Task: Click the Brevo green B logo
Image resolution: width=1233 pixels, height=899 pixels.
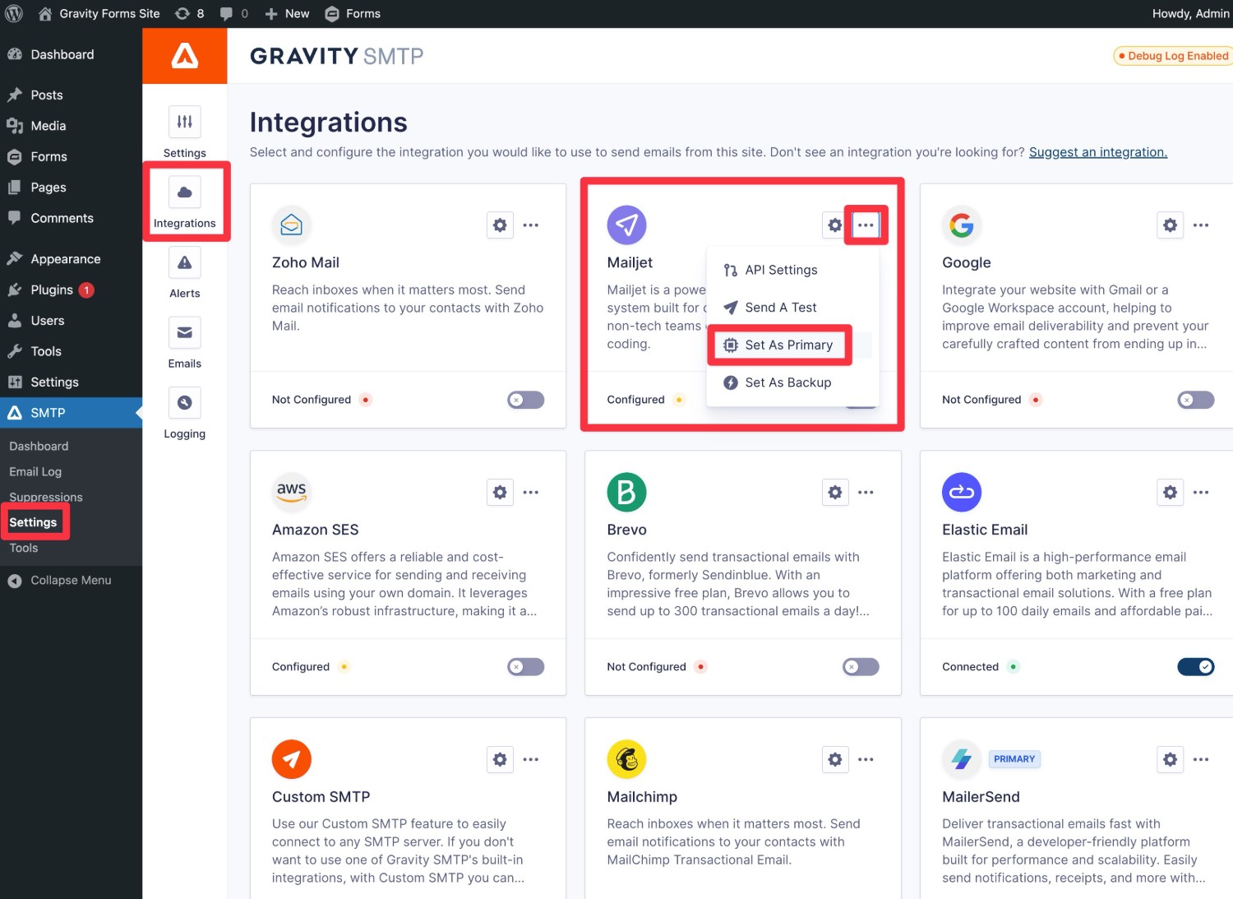Action: pyautogui.click(x=626, y=492)
